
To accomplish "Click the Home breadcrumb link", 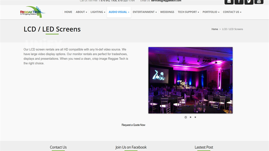I will (x=215, y=29).
